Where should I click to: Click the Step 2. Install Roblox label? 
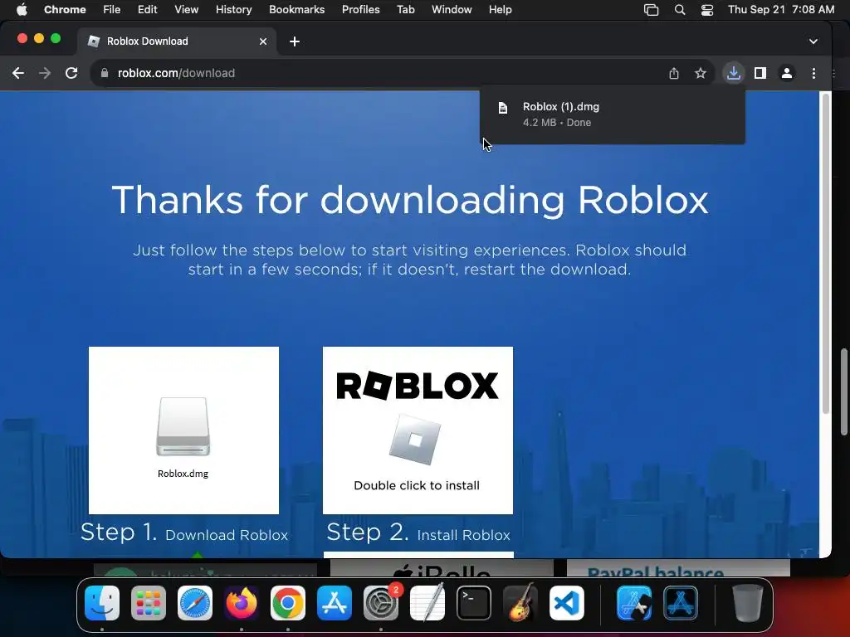(418, 532)
